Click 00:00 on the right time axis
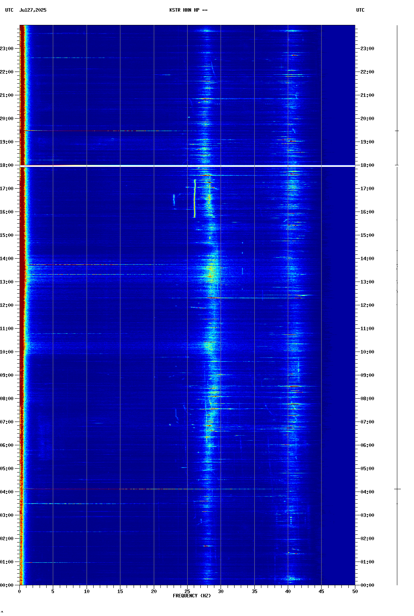The width and height of the screenshot is (414, 616). 367,585
